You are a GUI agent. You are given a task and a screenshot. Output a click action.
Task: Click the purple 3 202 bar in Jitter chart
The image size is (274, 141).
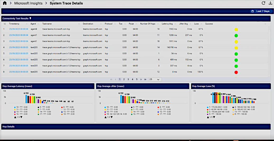133,101
